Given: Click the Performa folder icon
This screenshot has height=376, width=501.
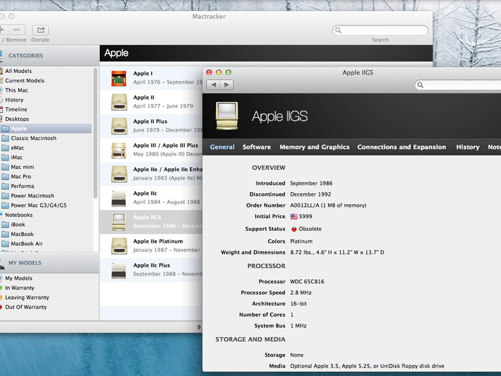Looking at the screenshot, I should (5, 186).
